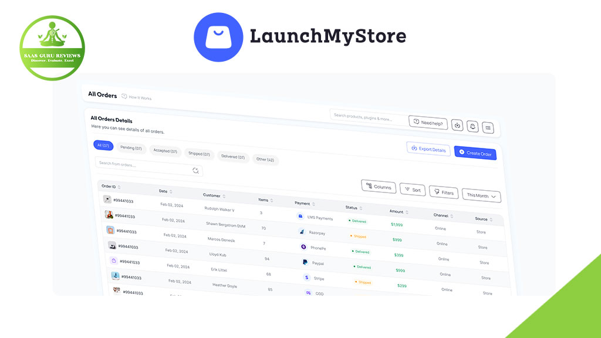Click the Razorpay payment icon
Viewport: 601px width, 338px height.
(302, 231)
